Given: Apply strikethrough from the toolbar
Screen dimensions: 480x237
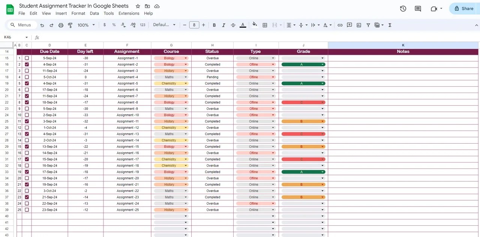Looking at the screenshot, I should [x=233, y=25].
